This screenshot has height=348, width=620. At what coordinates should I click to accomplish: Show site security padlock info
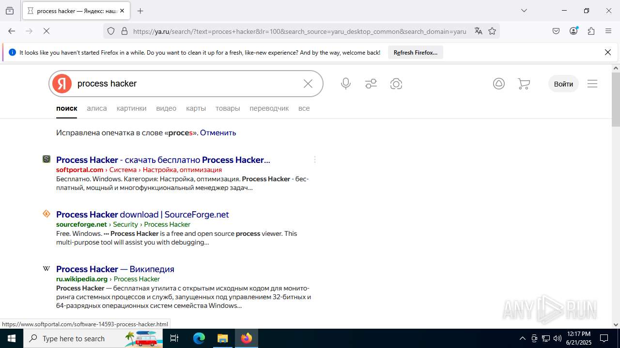coord(124,31)
